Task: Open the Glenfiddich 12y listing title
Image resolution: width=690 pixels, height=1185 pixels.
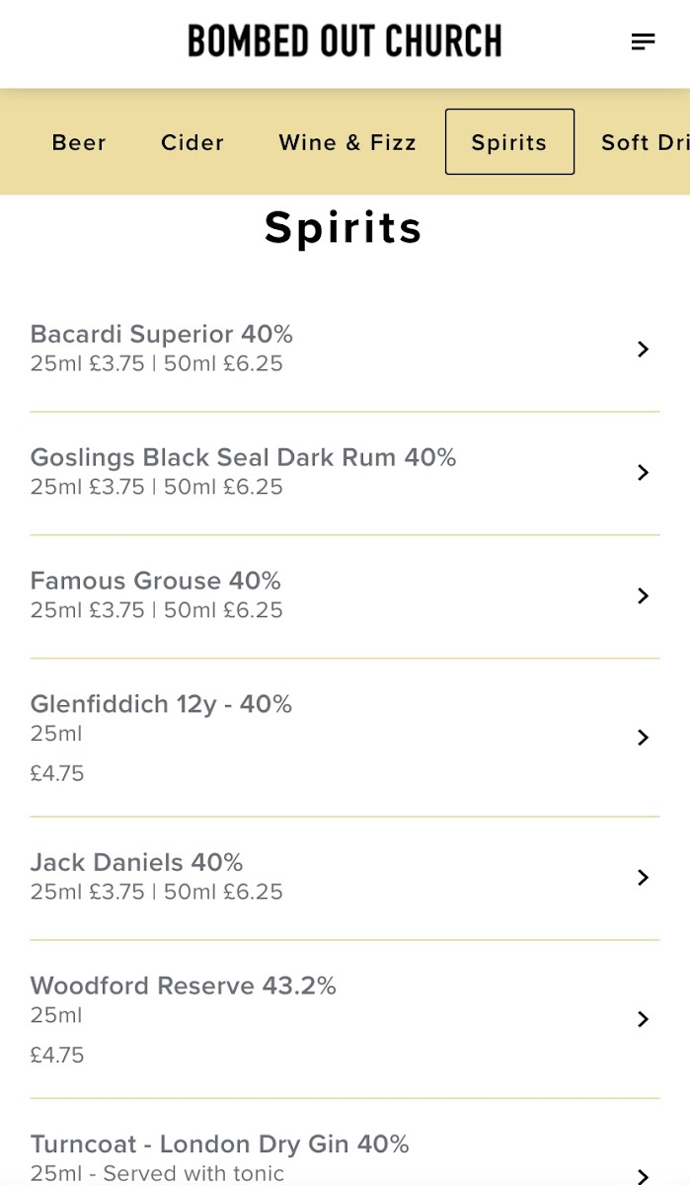Action: coord(161,704)
